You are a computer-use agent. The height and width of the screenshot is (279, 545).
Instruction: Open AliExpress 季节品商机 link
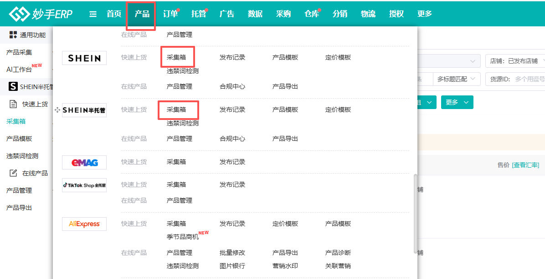pos(183,237)
